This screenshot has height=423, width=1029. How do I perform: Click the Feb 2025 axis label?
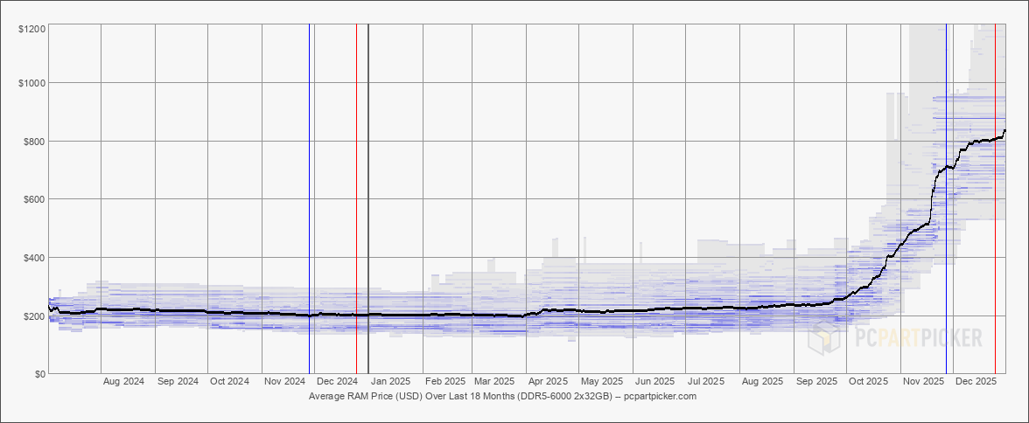click(x=445, y=381)
